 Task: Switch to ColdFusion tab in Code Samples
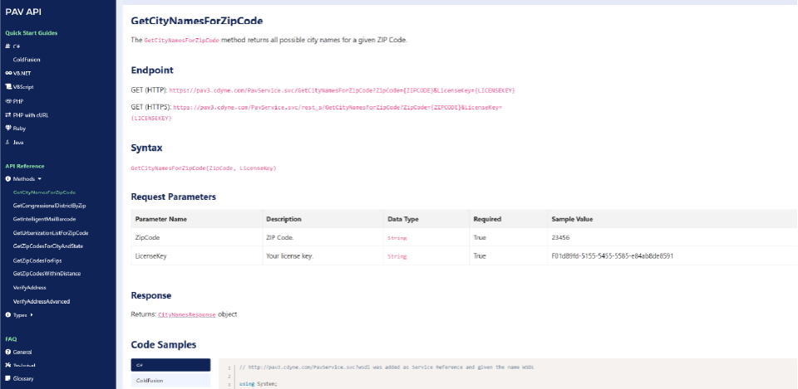[x=170, y=381]
